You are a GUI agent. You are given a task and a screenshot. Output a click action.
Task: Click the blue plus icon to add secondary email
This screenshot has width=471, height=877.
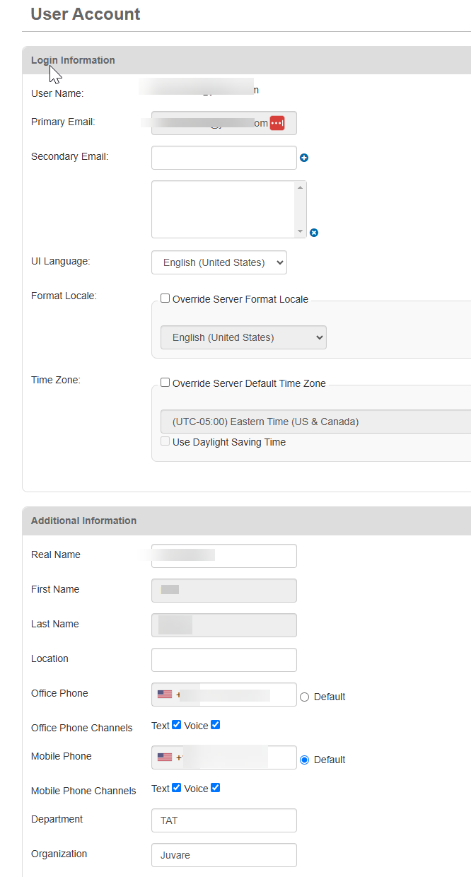click(304, 158)
